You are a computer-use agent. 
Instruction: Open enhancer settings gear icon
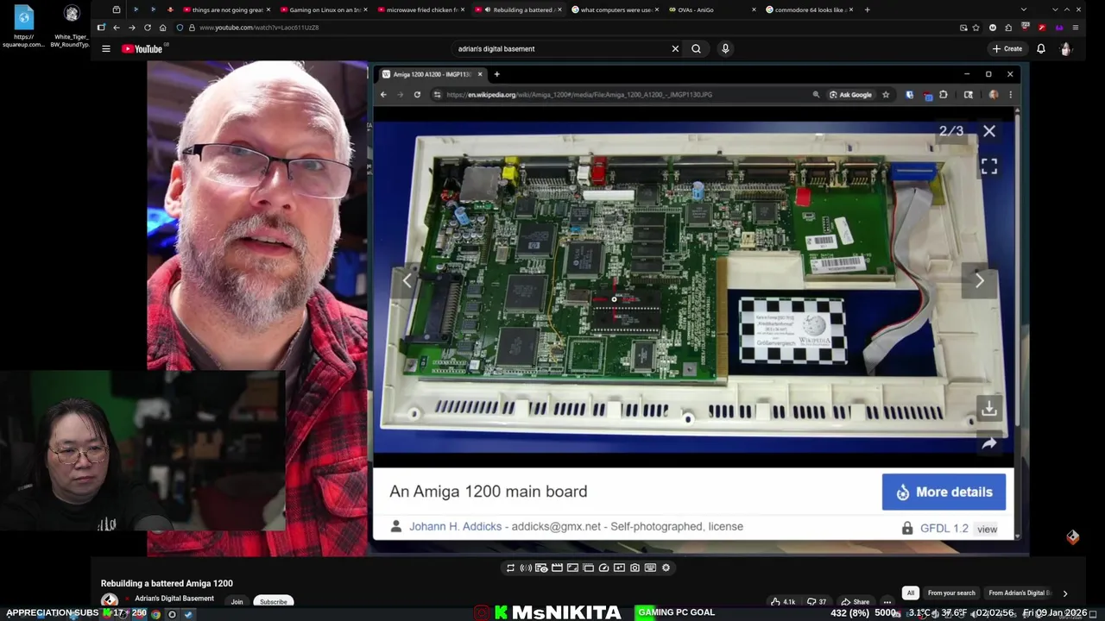pos(666,568)
